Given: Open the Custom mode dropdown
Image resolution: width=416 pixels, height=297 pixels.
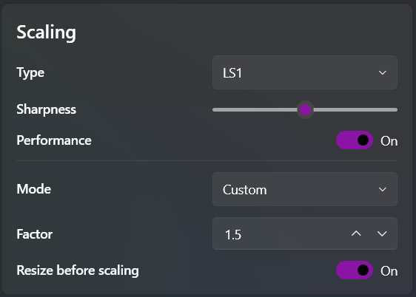Looking at the screenshot, I should point(305,190).
